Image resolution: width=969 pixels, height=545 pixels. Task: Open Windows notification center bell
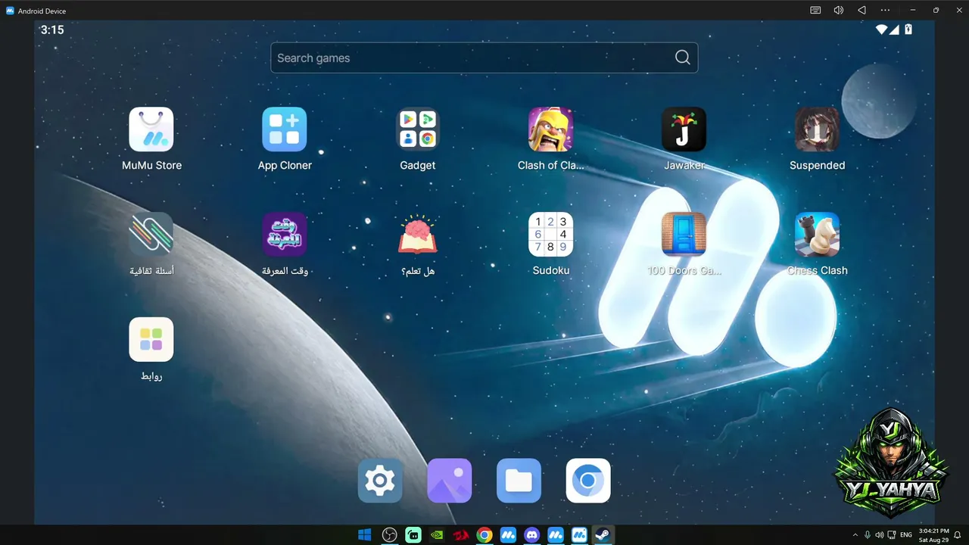(x=958, y=535)
